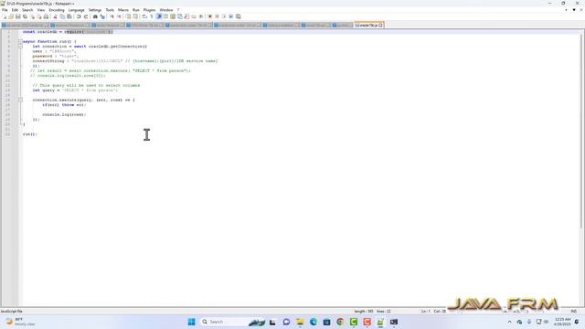Open Chrome from the taskbar
Image resolution: width=585 pixels, height=329 pixels.
pos(340,322)
